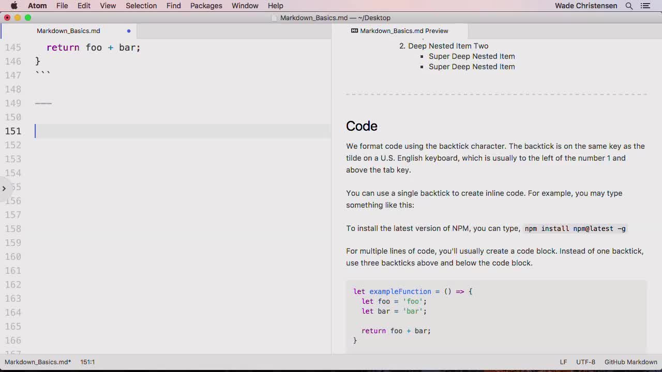Click horizontal rule dashes on line 149
This screenshot has width=662, height=372.
click(43, 103)
